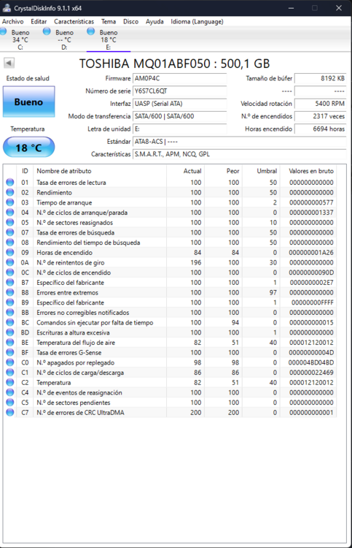
Task: Open the Archivo menu
Action: click(13, 21)
